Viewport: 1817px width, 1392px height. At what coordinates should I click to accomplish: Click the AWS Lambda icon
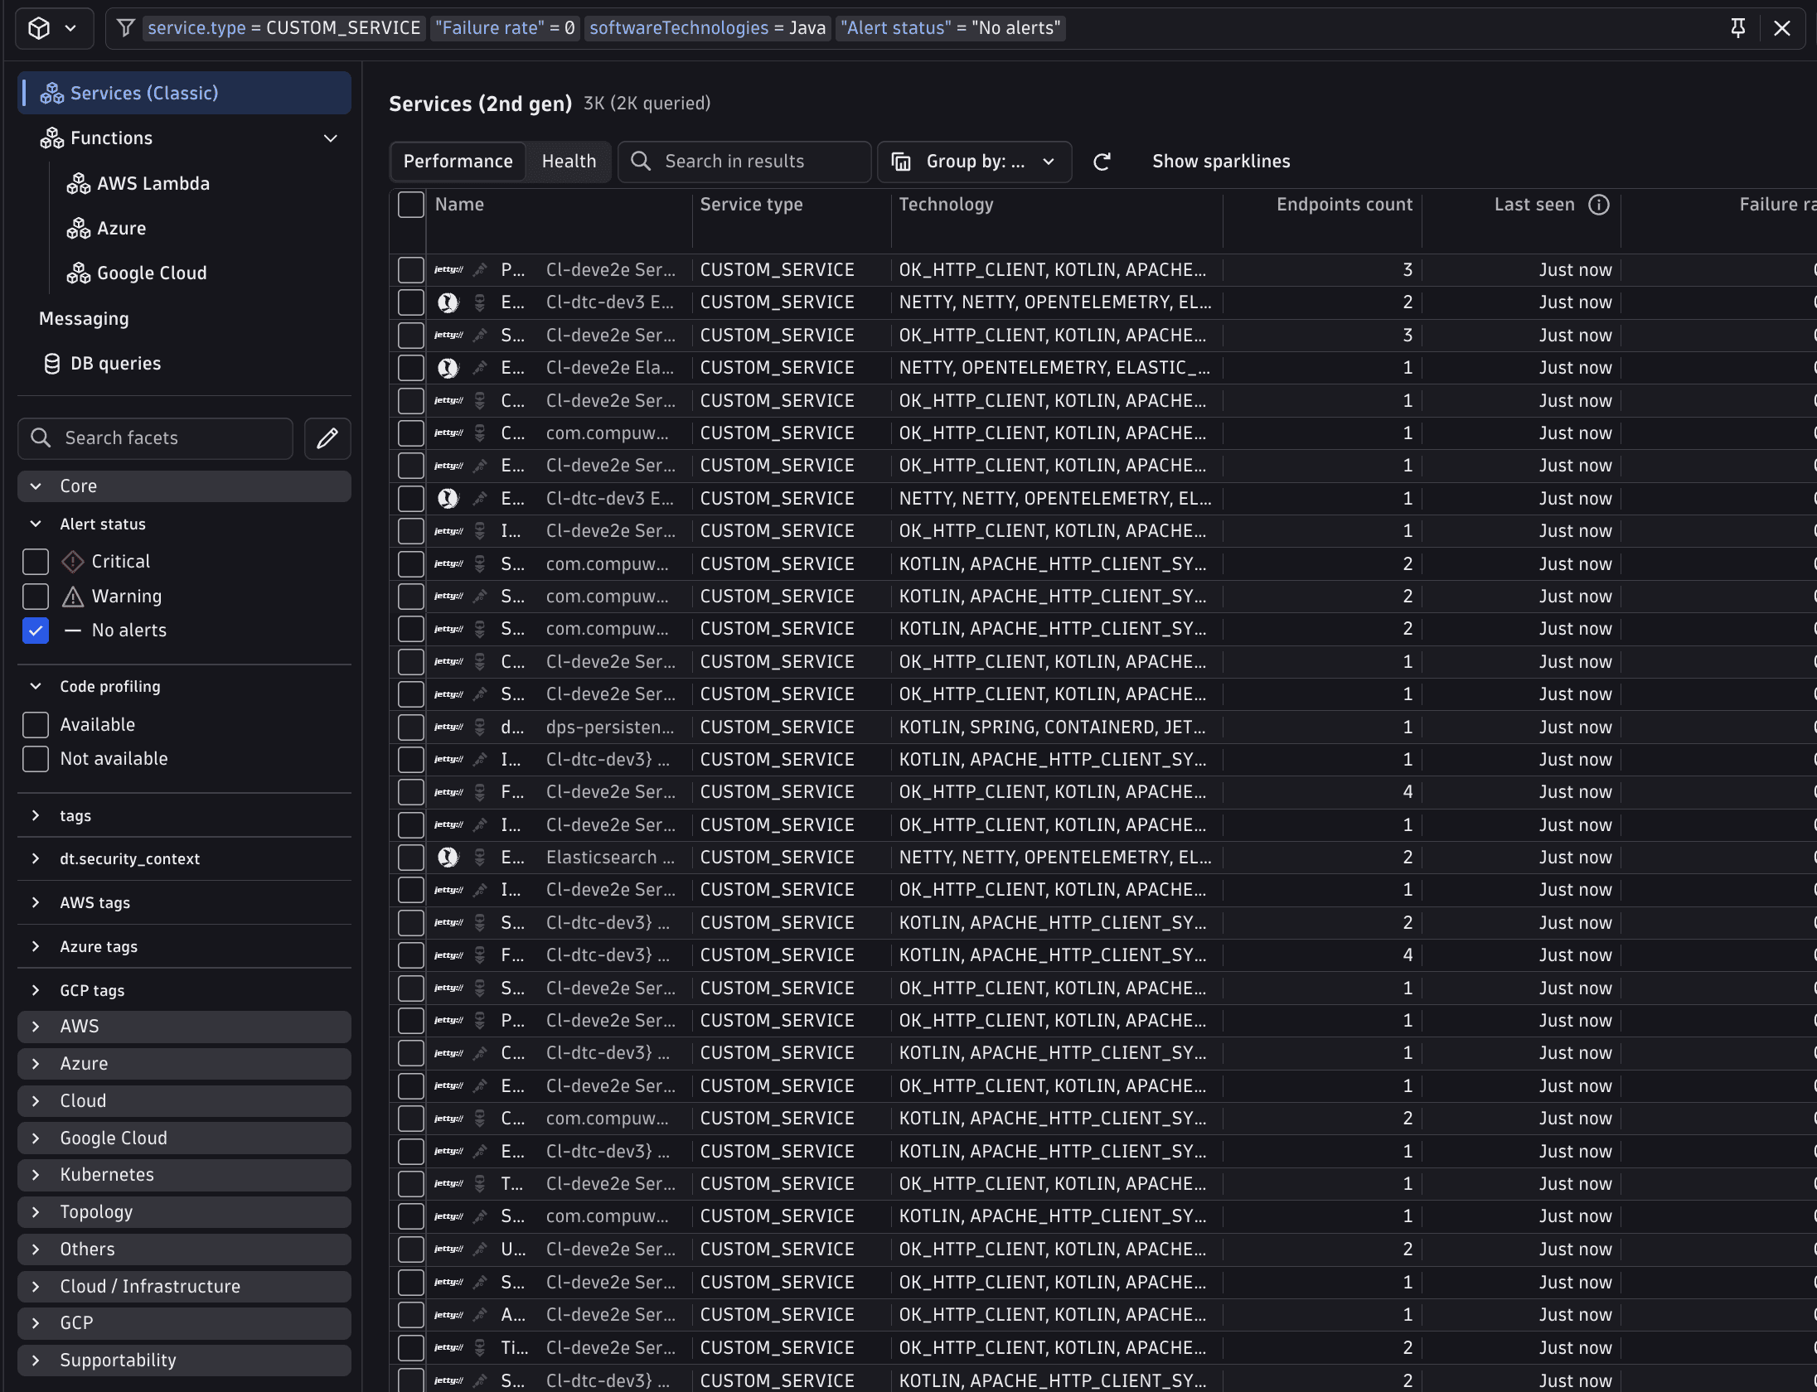click(x=78, y=183)
